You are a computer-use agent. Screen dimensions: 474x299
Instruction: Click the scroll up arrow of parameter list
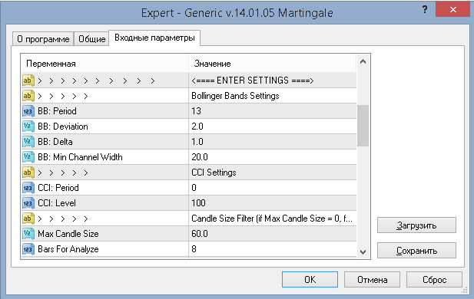pos(363,62)
